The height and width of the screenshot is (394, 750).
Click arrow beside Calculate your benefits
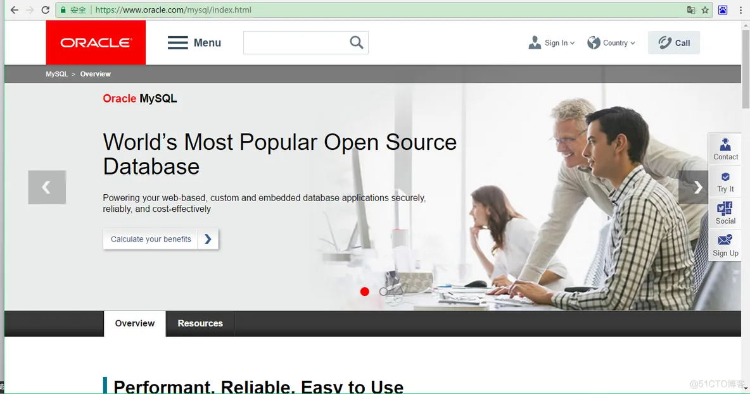pos(208,239)
